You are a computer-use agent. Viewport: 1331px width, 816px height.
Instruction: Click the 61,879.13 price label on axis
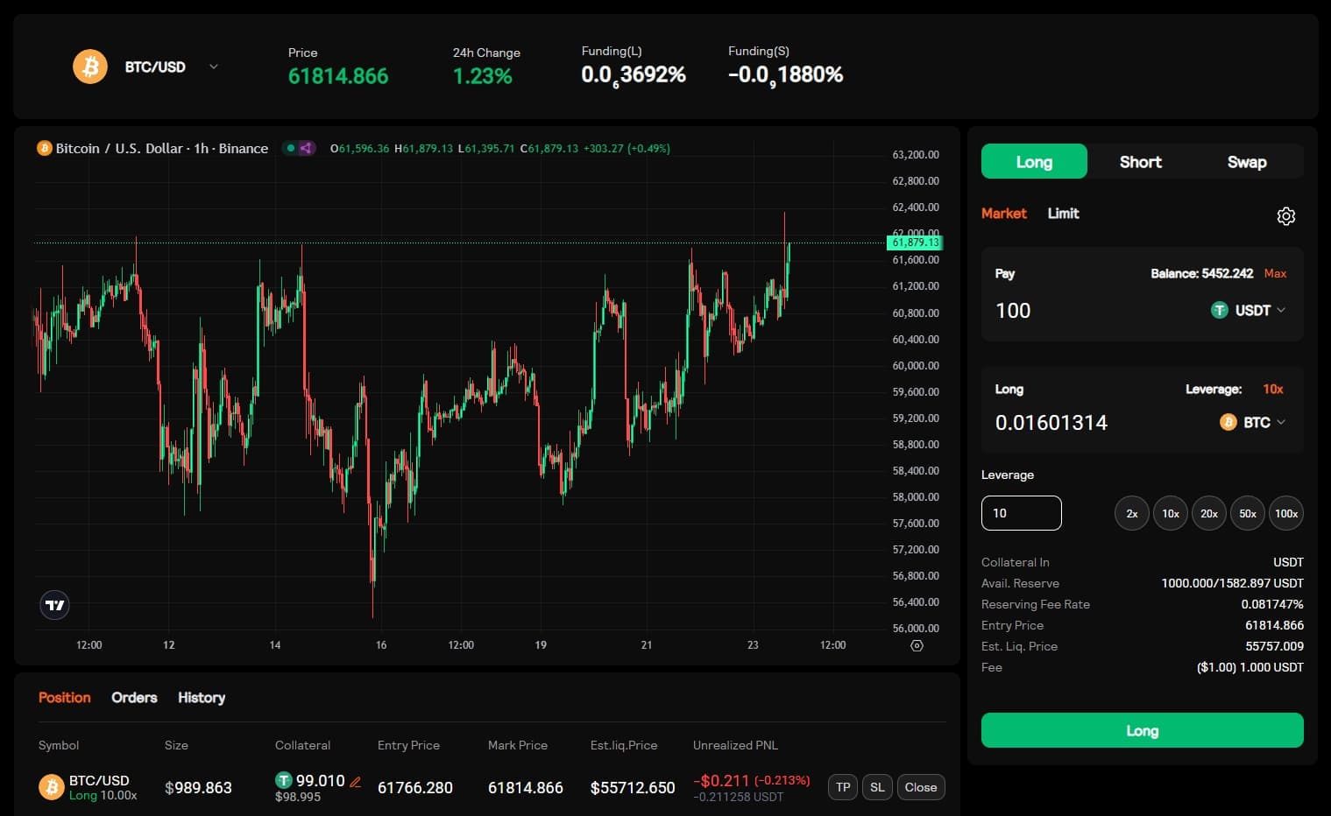[x=915, y=243]
